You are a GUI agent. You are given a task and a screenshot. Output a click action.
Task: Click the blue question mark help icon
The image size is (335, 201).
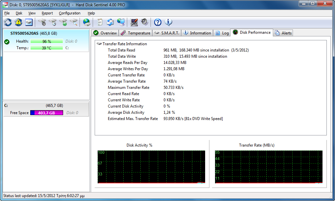coord(158,22)
